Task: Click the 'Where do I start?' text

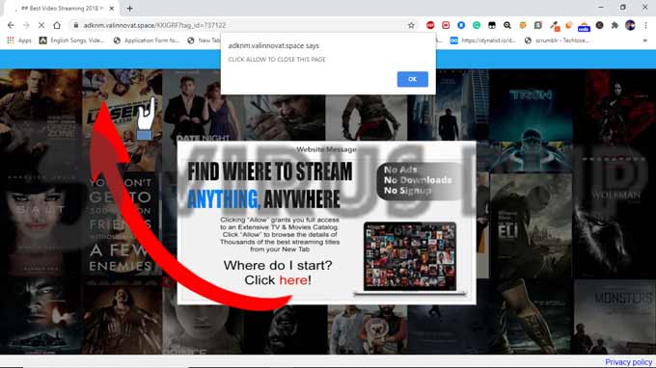Action: [x=278, y=265]
